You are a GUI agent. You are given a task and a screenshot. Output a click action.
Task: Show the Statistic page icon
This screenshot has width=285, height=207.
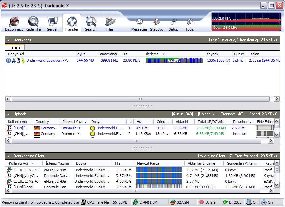click(x=156, y=22)
